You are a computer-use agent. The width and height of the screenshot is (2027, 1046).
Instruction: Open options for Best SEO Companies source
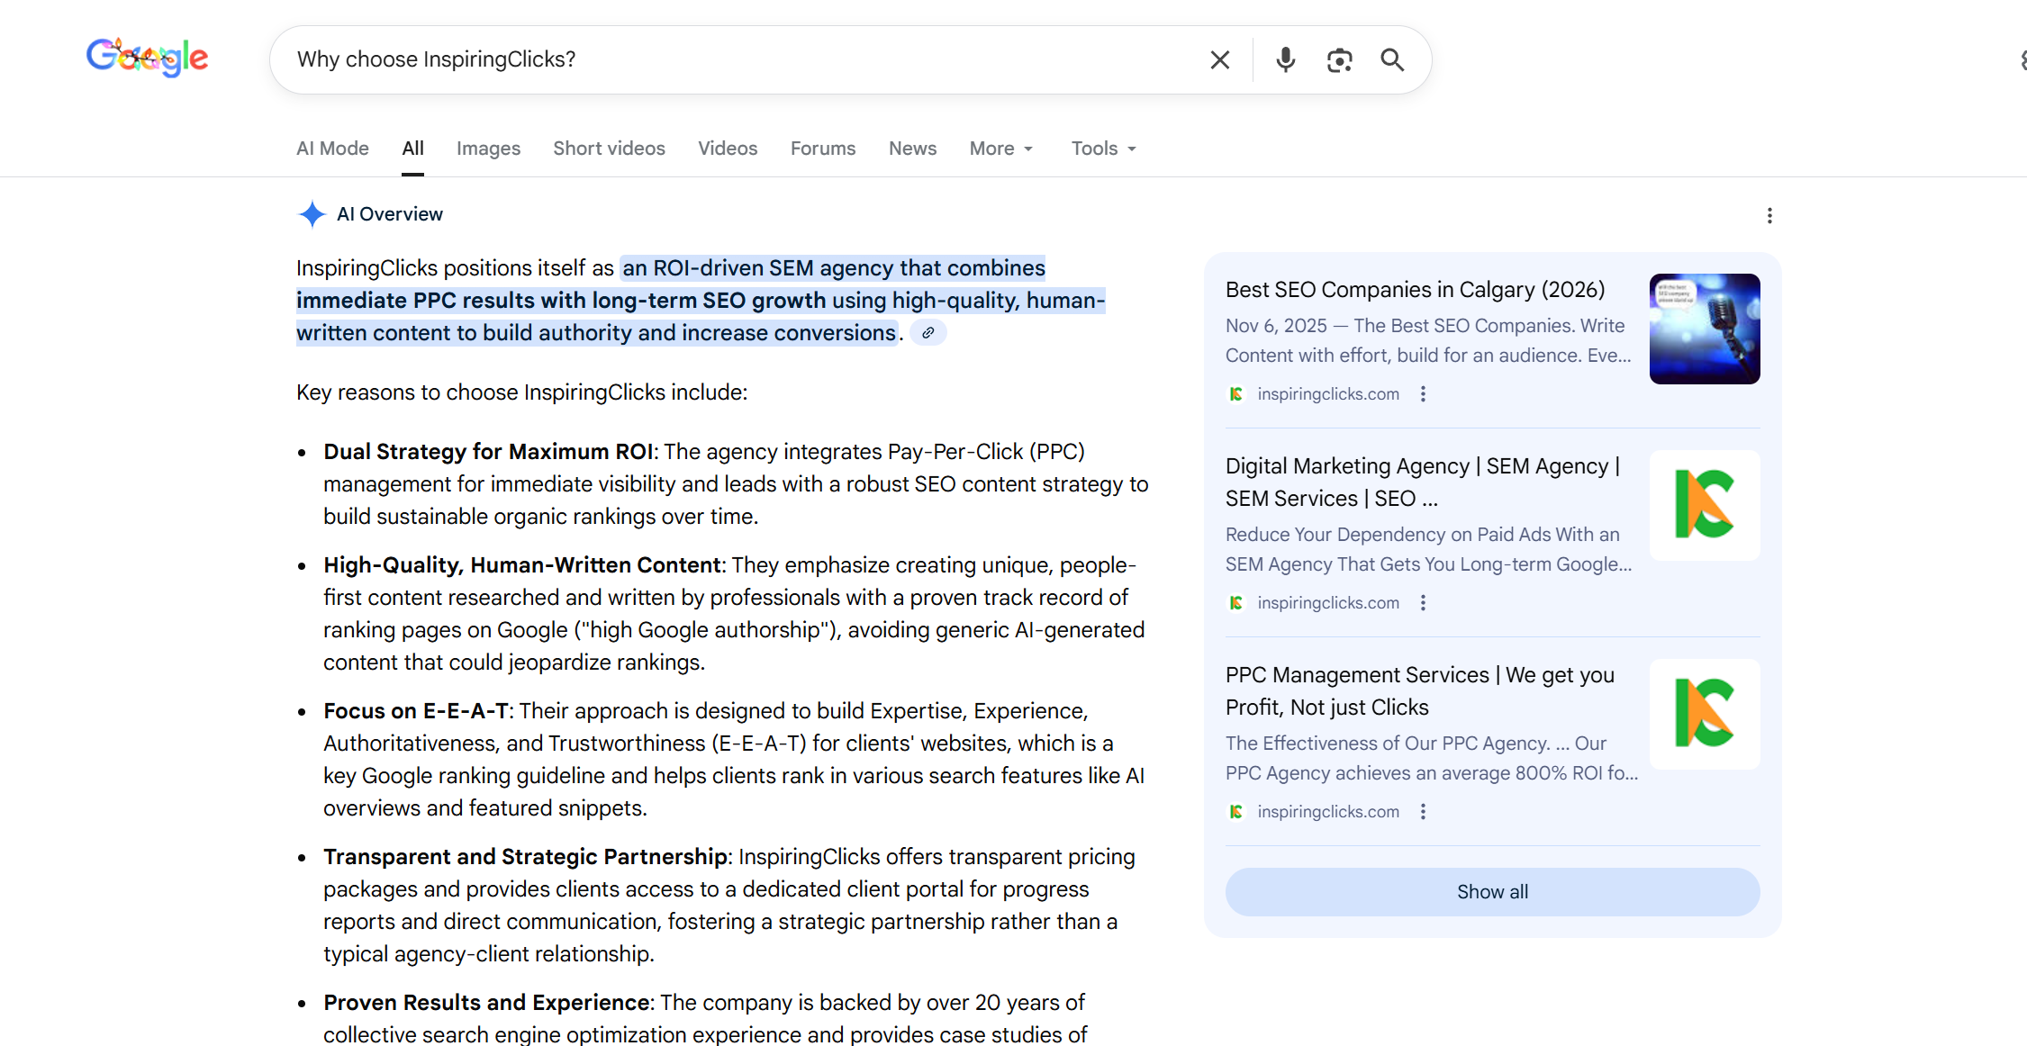pyautogui.click(x=1423, y=394)
